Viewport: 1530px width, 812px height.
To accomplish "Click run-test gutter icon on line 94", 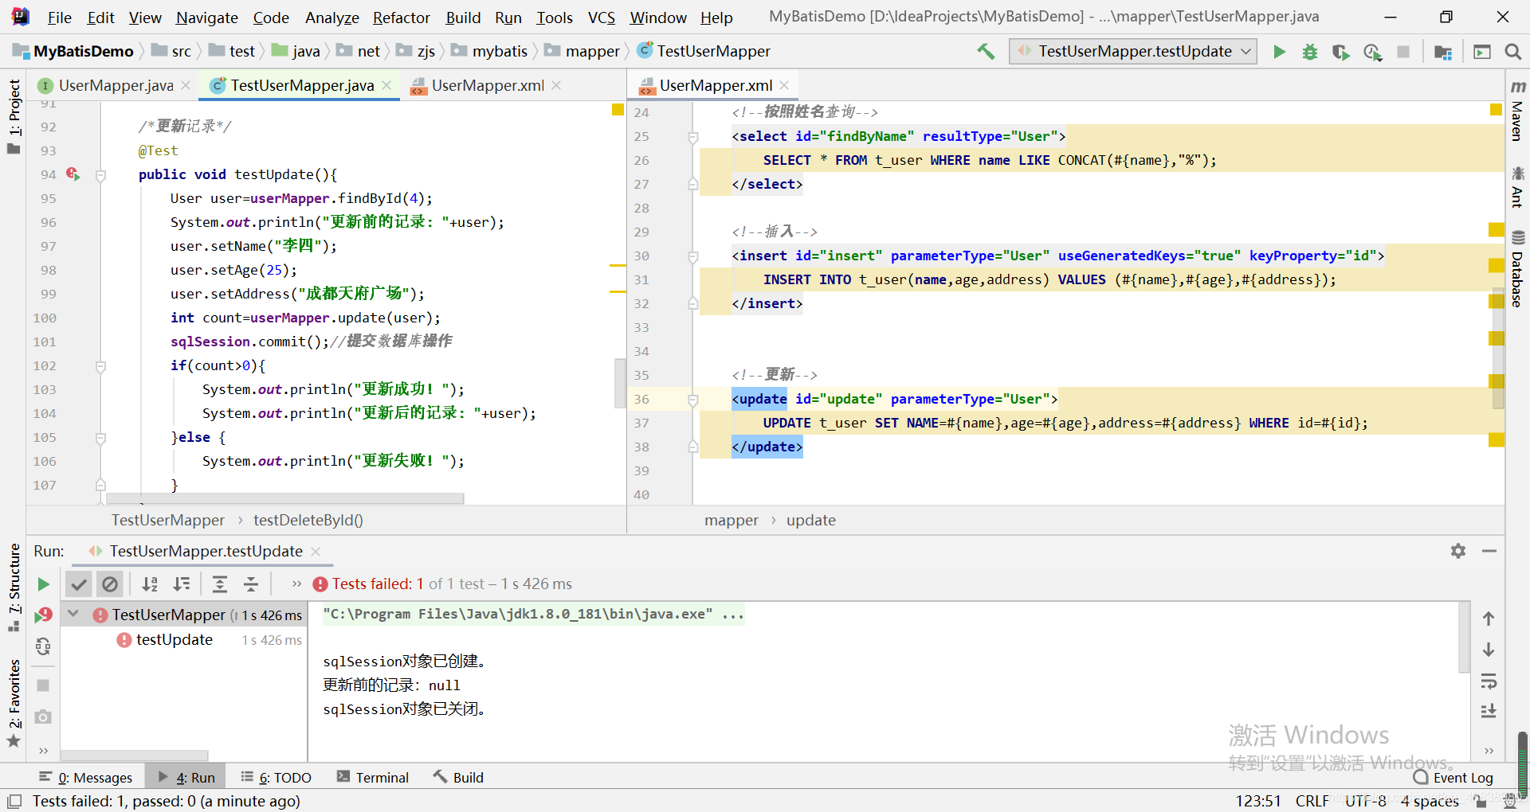I will pos(73,174).
